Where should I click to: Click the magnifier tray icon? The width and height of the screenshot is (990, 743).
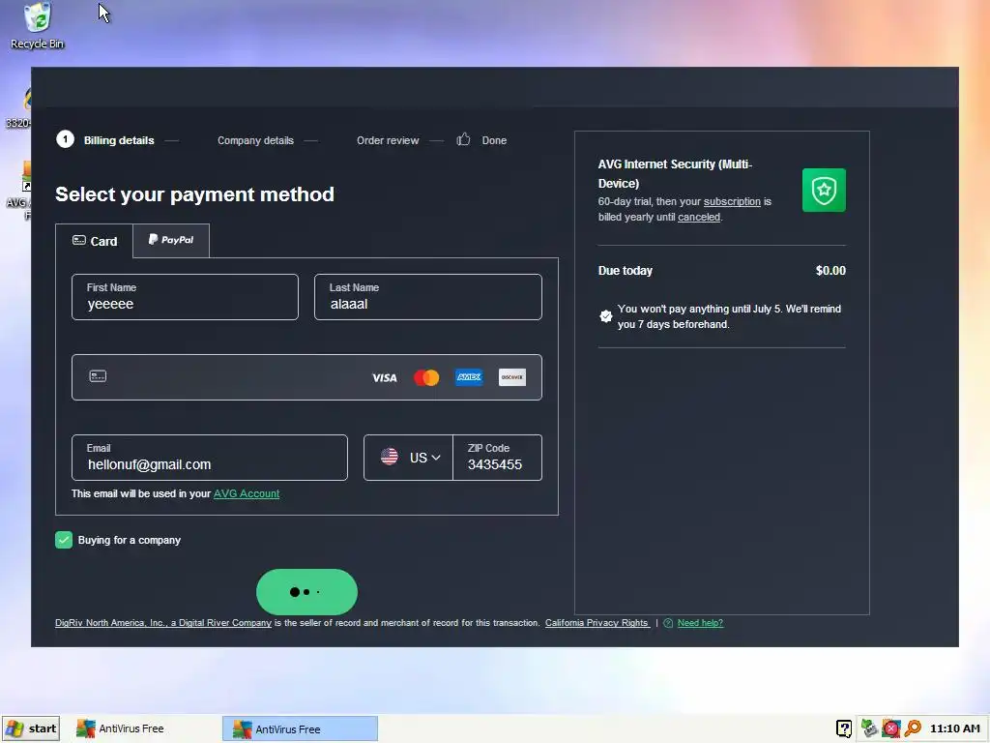tap(913, 728)
